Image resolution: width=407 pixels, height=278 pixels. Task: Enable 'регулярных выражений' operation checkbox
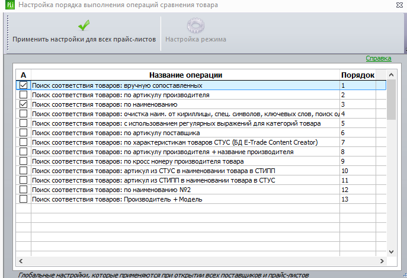click(x=23, y=123)
